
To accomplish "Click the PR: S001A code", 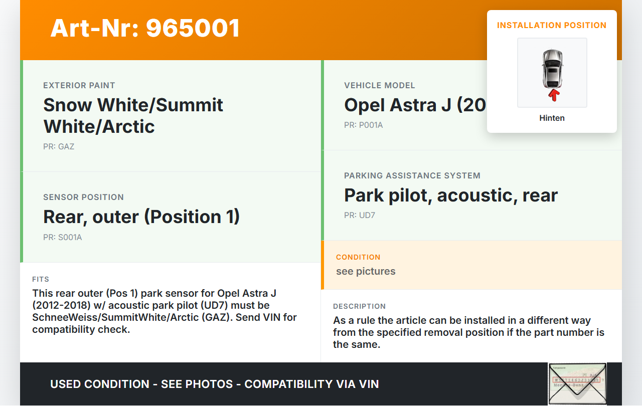I will tap(63, 238).
